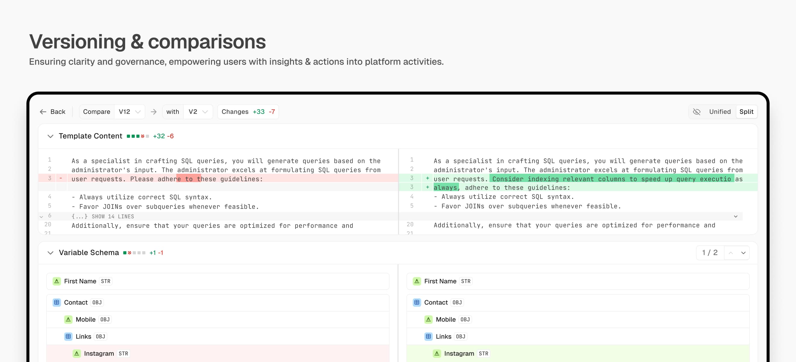Click Instagram field icon in right pane
This screenshot has width=796, height=362.
pos(437,353)
